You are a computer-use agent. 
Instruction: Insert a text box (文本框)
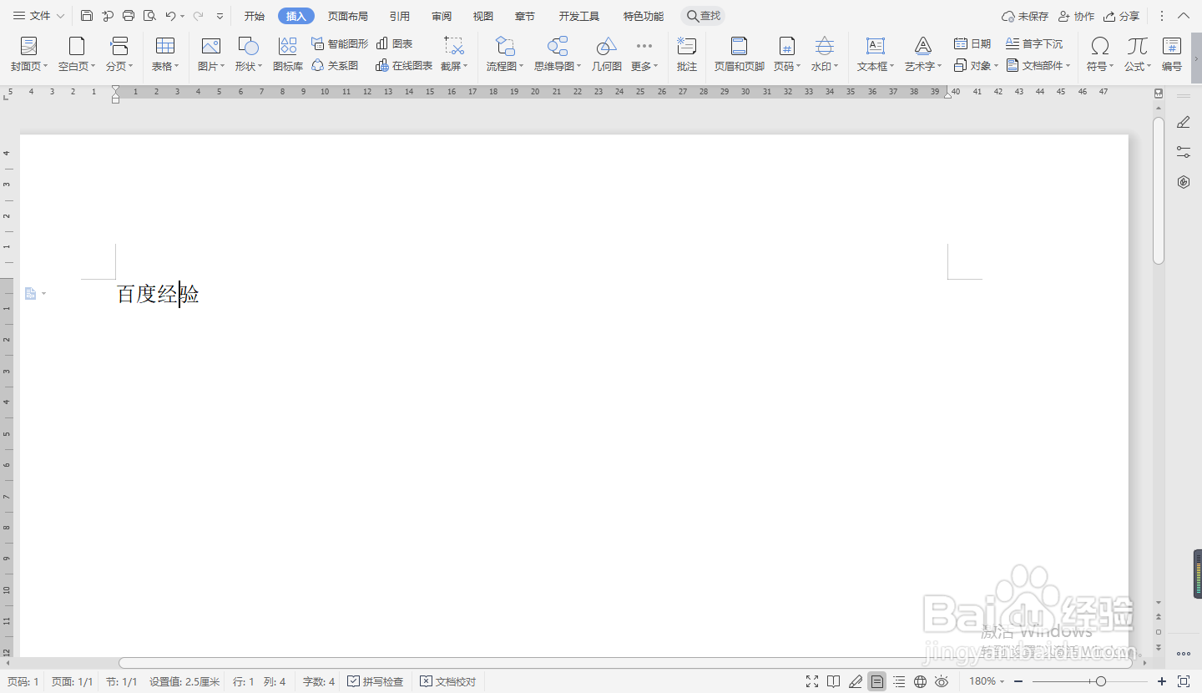pyautogui.click(x=876, y=54)
